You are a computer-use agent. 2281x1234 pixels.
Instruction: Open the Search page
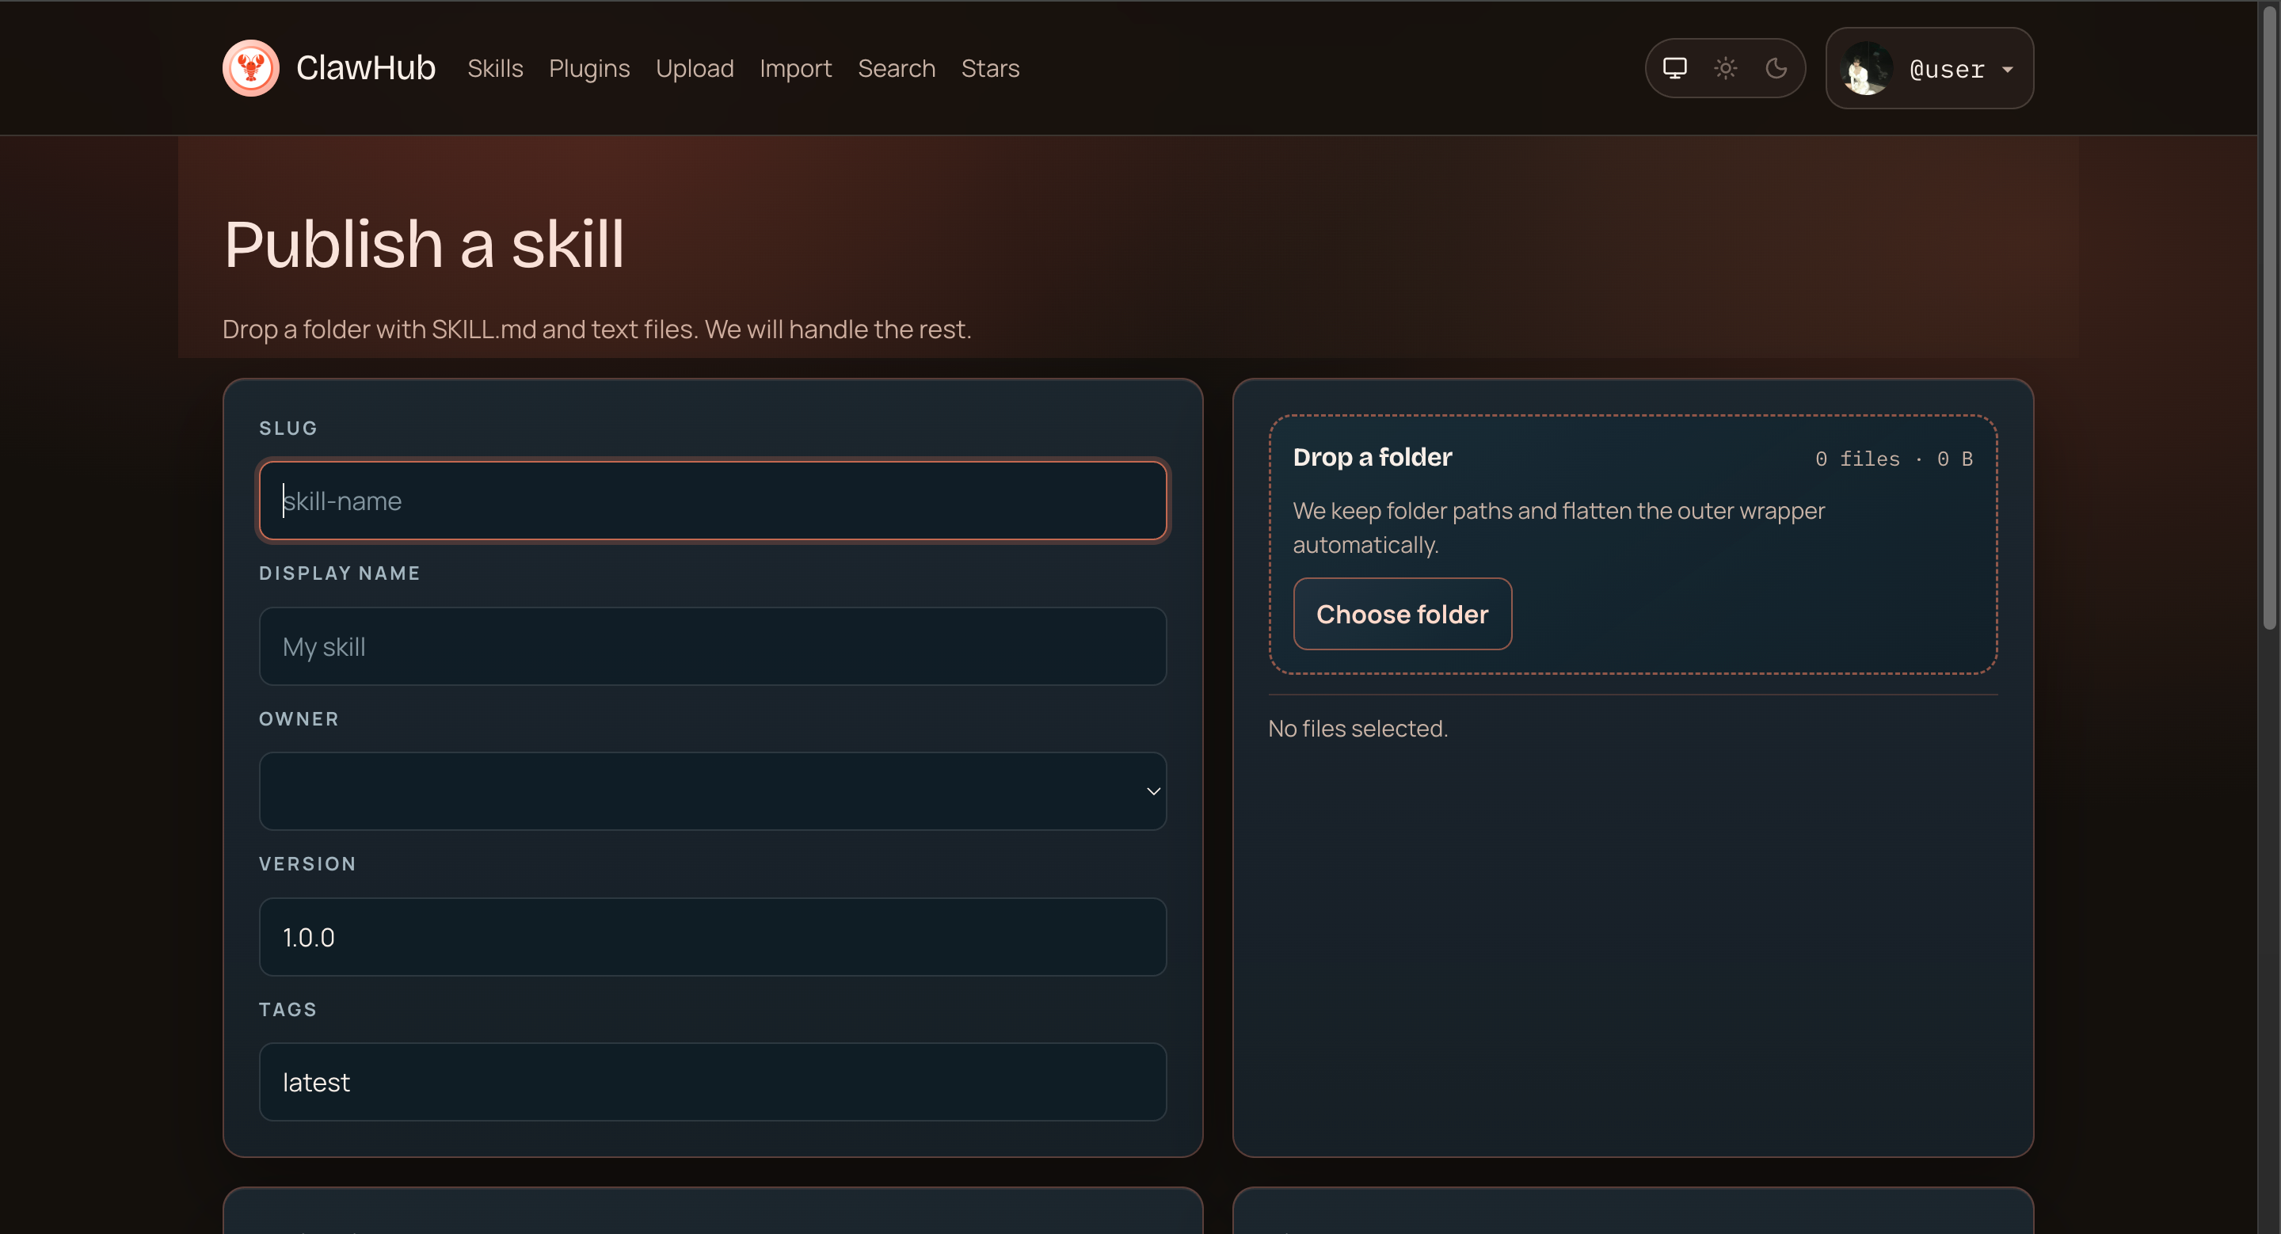click(896, 68)
